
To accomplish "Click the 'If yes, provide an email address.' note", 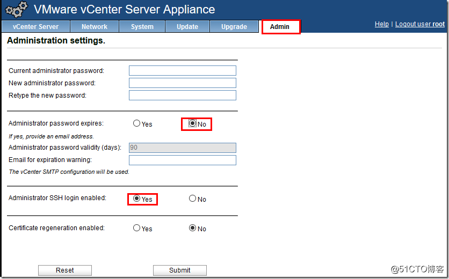I will point(51,136).
